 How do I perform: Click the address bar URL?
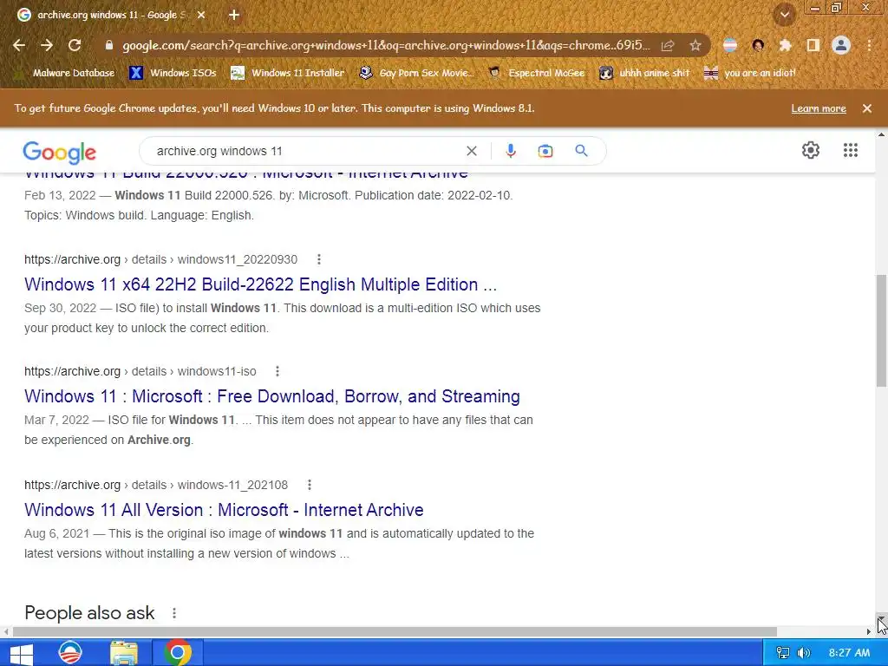click(386, 45)
